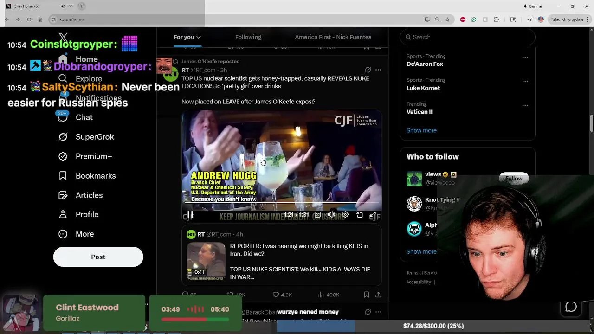Open the RT @RT_com account name
This screenshot has height=334, width=594.
(199, 70)
